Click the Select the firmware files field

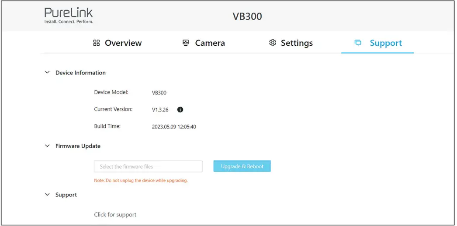[148, 166]
